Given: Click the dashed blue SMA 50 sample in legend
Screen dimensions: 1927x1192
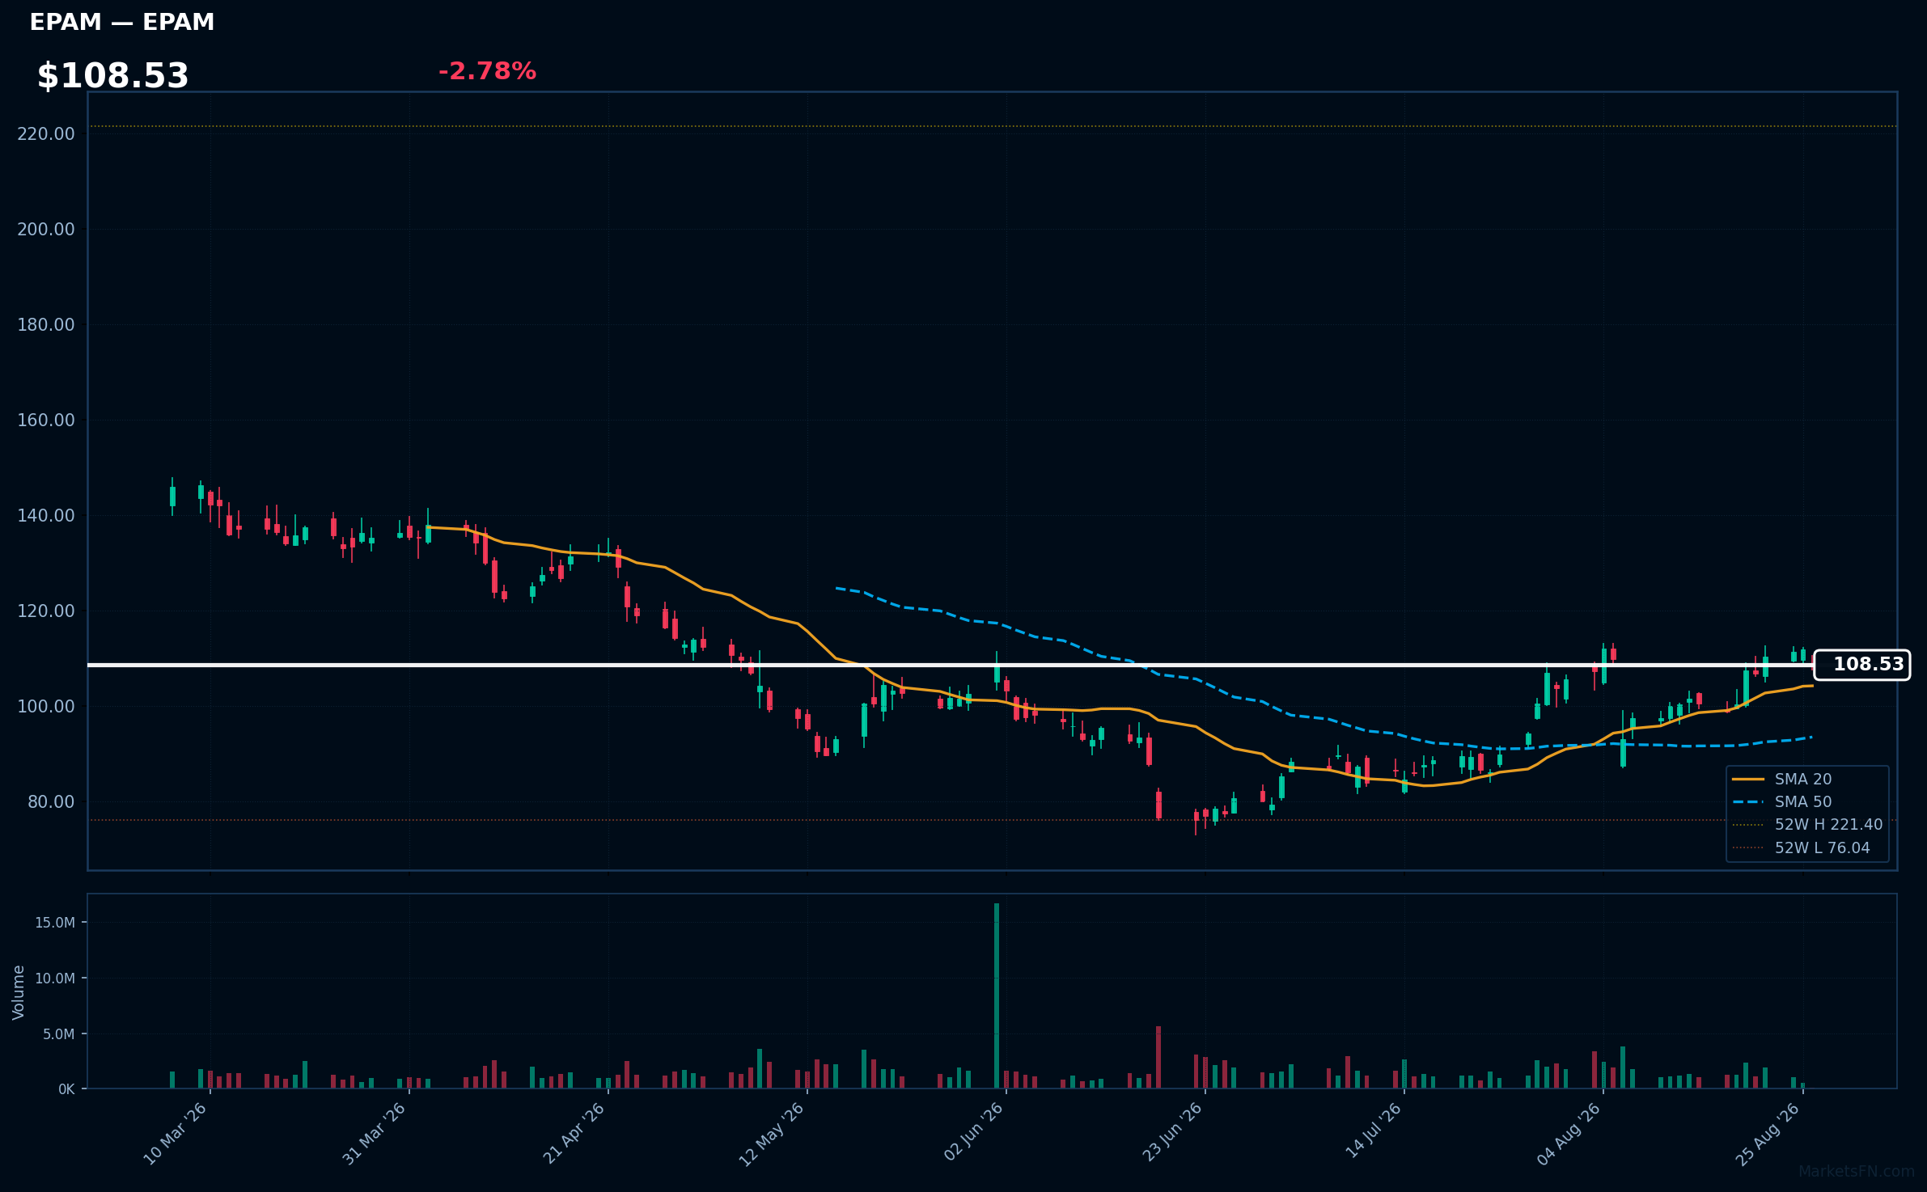Looking at the screenshot, I should point(1748,802).
